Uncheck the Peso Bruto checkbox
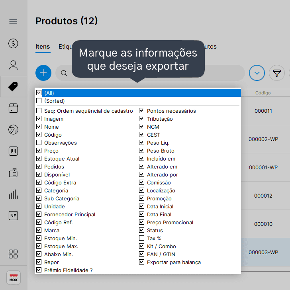Image resolution: width=290 pixels, height=290 pixels. coord(142,150)
